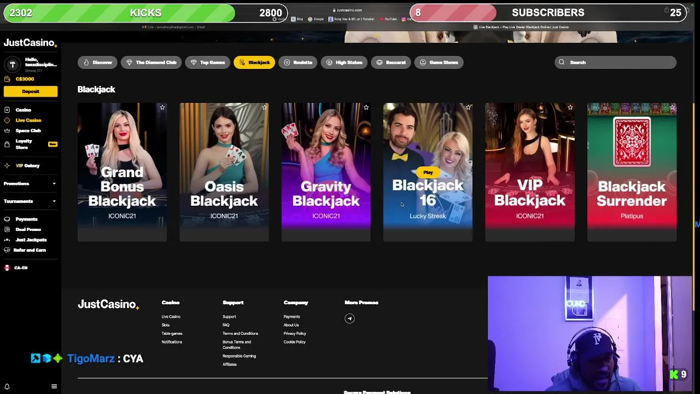Click the Canadian flag language icon
This screenshot has width=700, height=394.
click(x=7, y=268)
